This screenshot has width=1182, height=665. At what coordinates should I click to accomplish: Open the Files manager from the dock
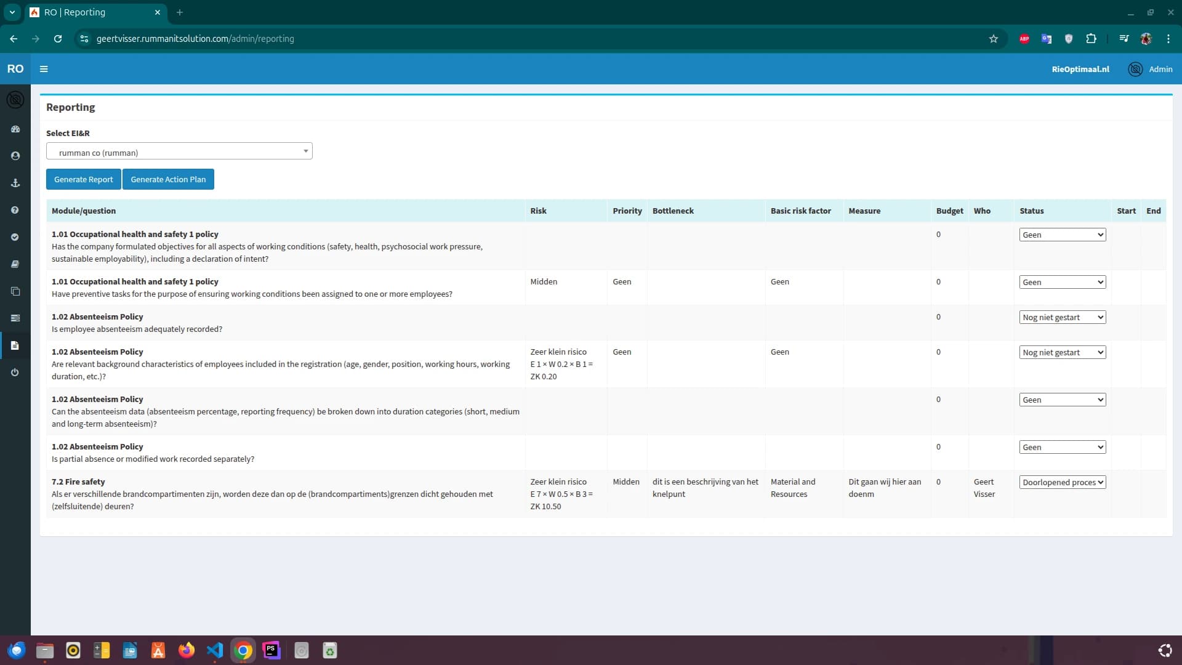click(x=45, y=650)
